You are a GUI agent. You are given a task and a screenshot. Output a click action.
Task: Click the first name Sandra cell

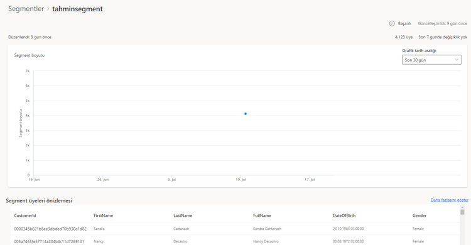pyautogui.click(x=99, y=229)
